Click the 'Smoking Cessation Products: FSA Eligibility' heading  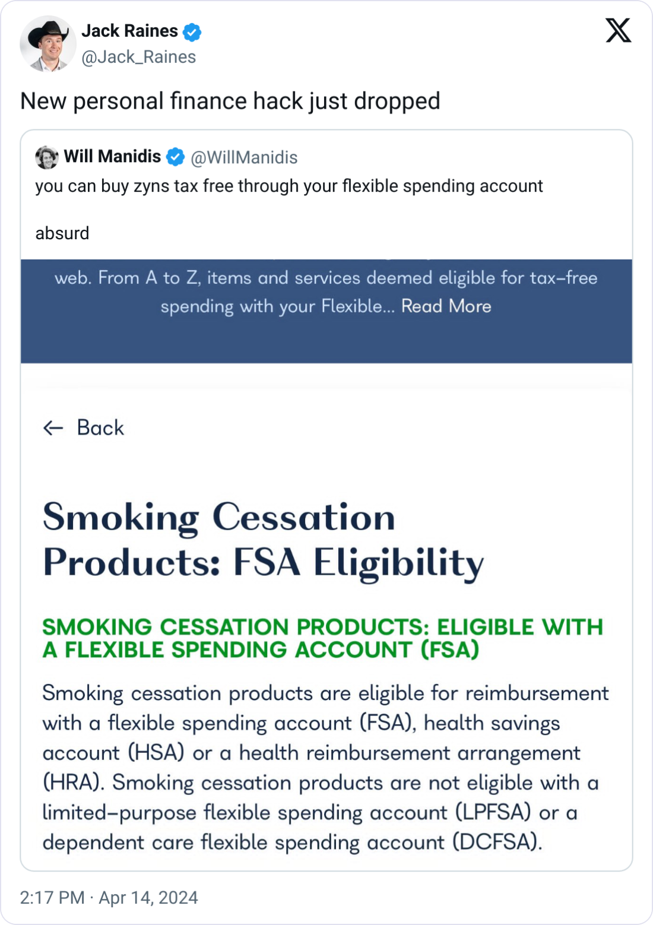point(263,539)
